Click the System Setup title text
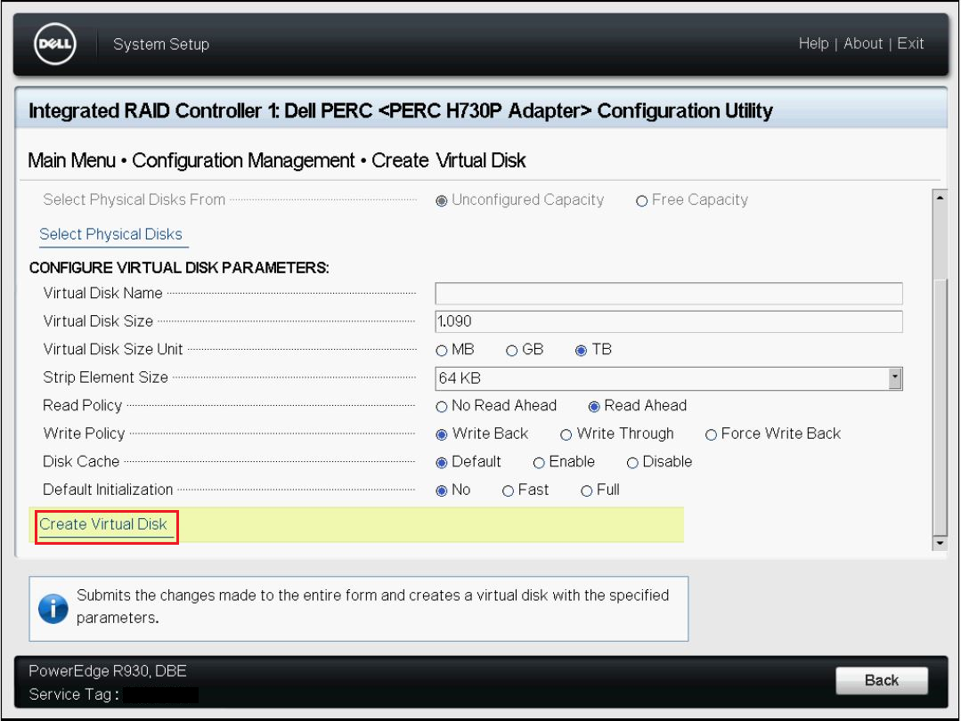This screenshot has width=961, height=721. pos(161,45)
